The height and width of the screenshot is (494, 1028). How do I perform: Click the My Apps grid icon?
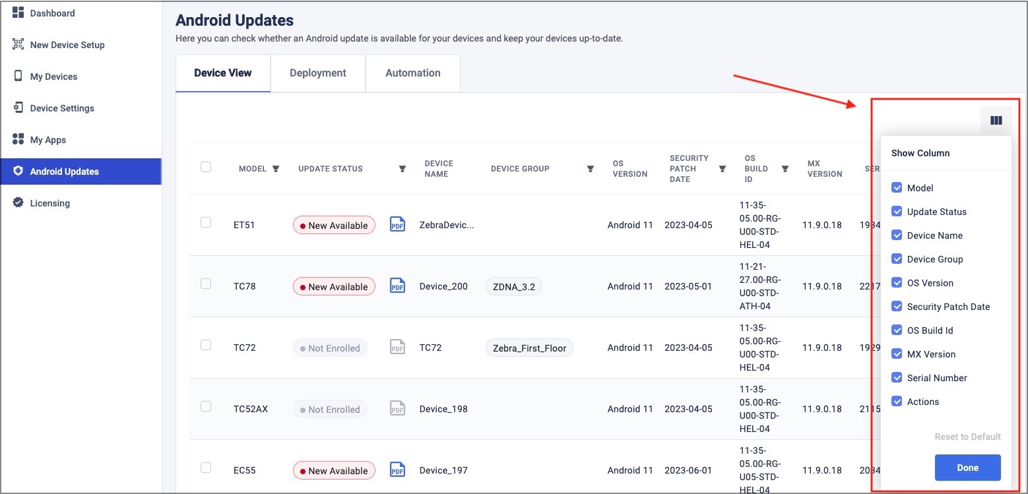pos(18,140)
